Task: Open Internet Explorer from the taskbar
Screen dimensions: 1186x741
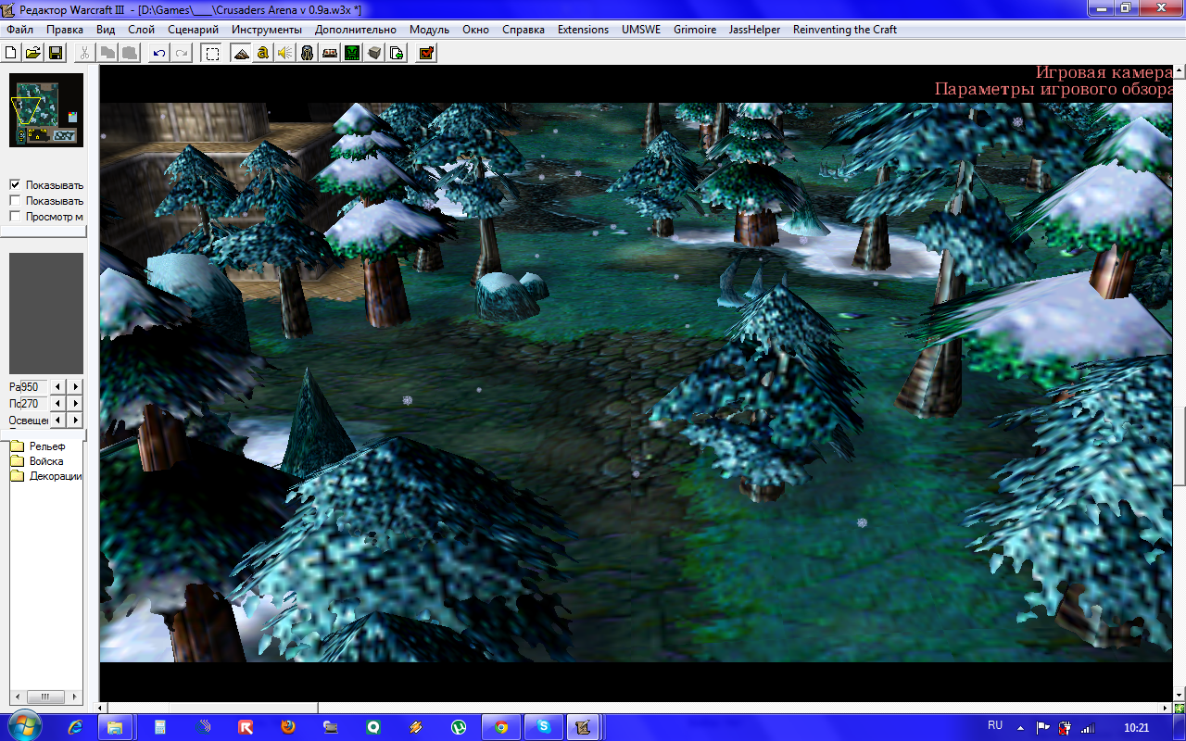Action: (76, 727)
